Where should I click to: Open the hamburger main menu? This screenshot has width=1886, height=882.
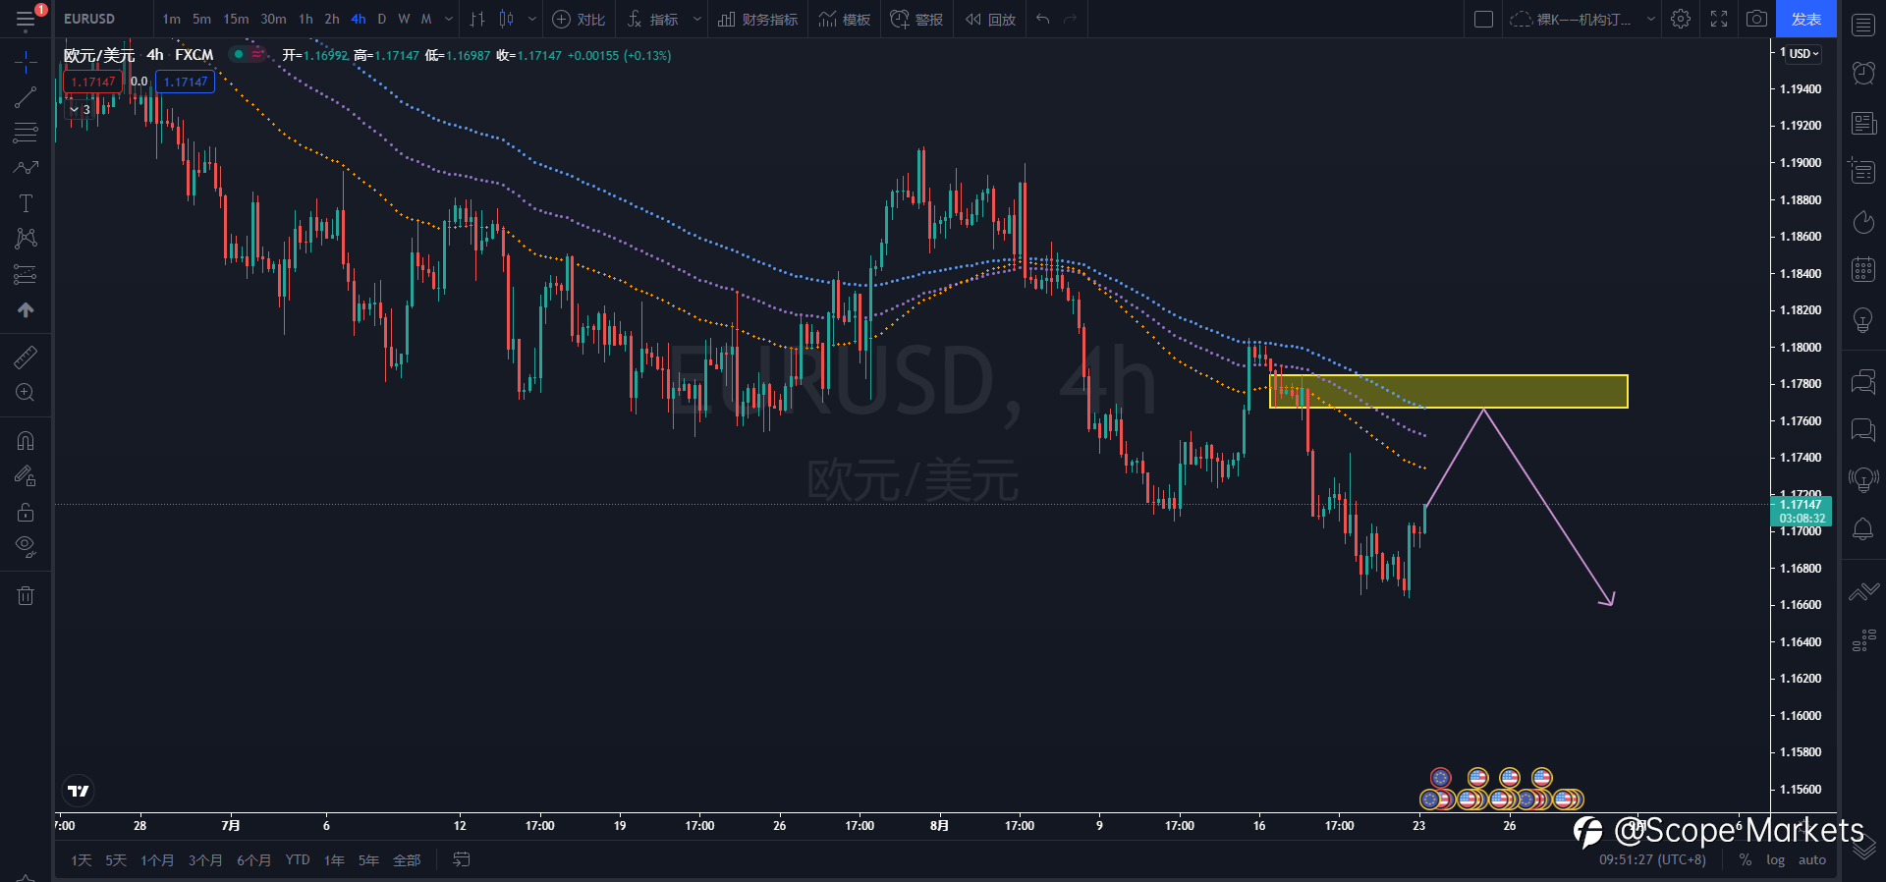point(26,20)
